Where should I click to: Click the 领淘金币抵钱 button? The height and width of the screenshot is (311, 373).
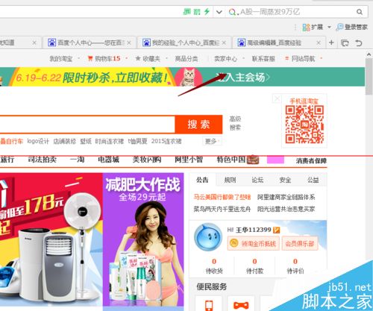[x=254, y=243]
